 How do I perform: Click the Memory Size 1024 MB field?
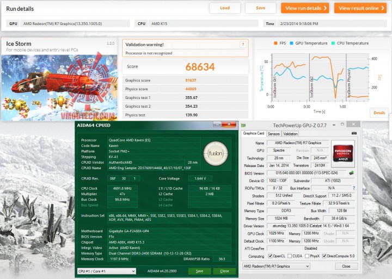coord(281,218)
